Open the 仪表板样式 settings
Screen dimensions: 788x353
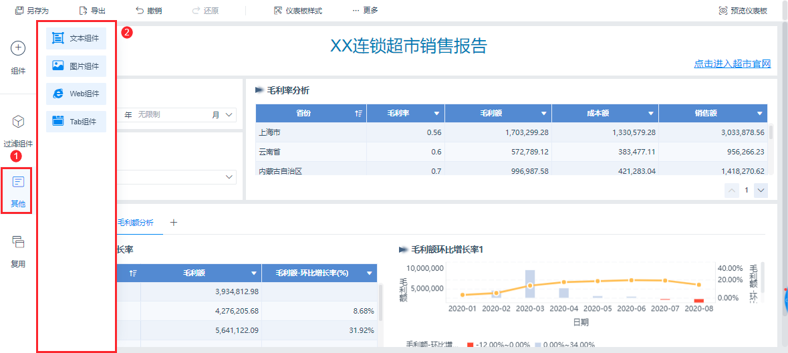[x=298, y=11]
